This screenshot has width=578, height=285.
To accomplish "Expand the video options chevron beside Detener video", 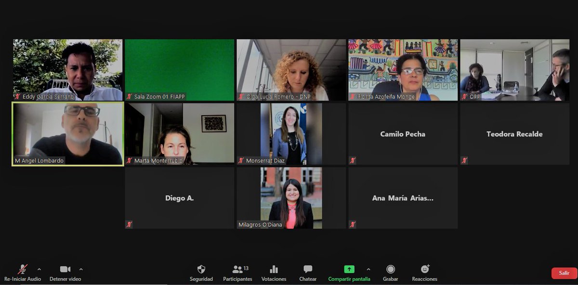I will pos(82,269).
